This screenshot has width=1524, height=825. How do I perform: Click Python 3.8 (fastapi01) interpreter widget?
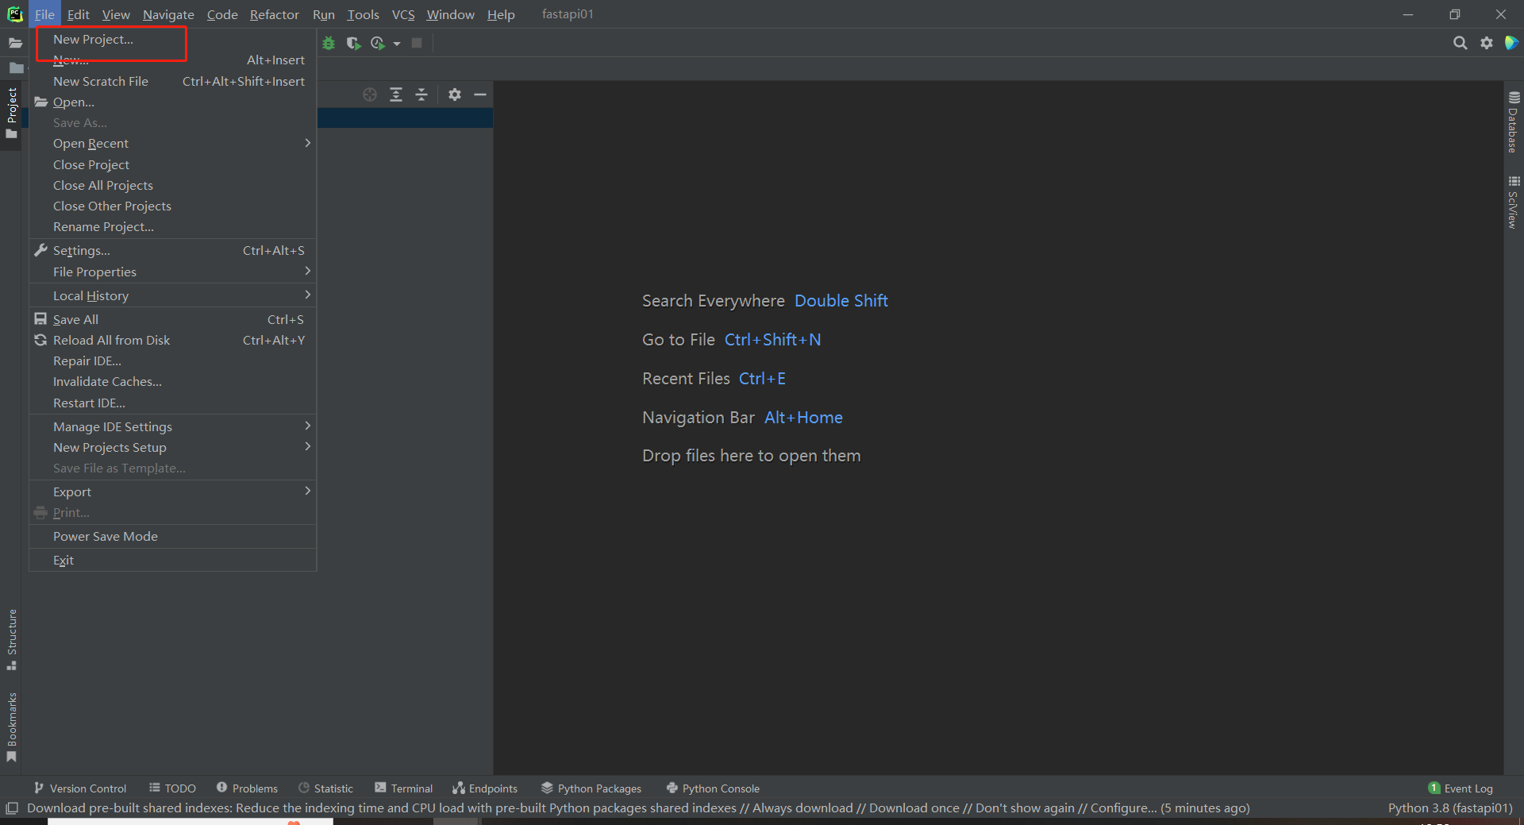(x=1450, y=808)
